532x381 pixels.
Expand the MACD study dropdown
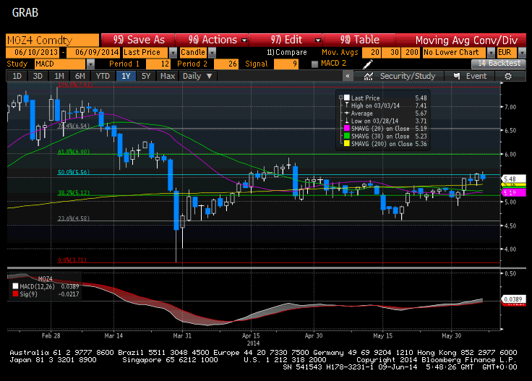pos(90,64)
